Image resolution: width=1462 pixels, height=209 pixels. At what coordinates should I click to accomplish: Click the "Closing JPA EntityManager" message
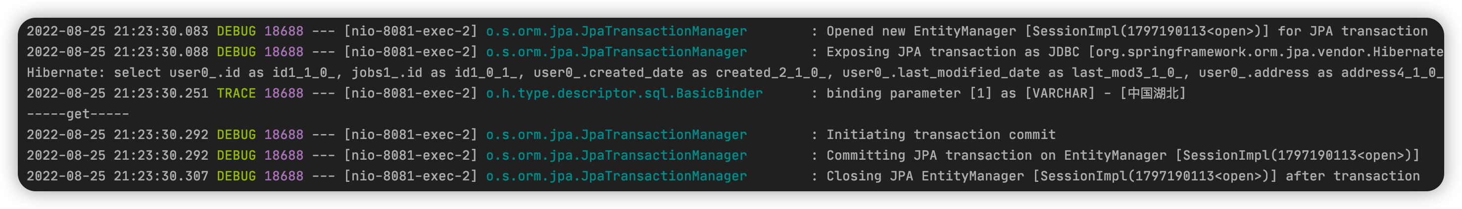tap(925, 175)
